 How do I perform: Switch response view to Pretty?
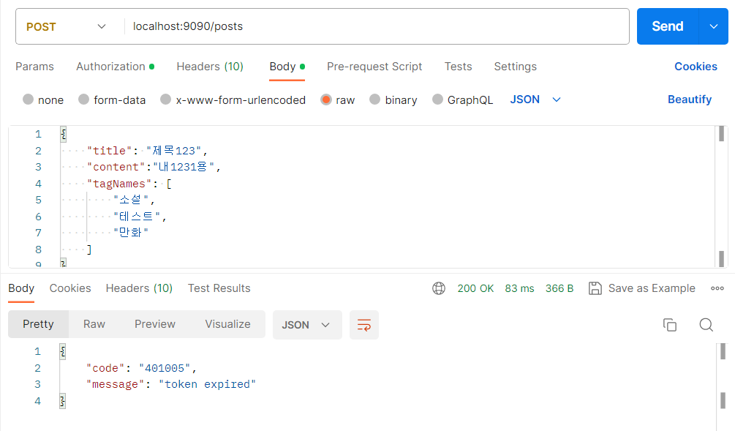39,324
